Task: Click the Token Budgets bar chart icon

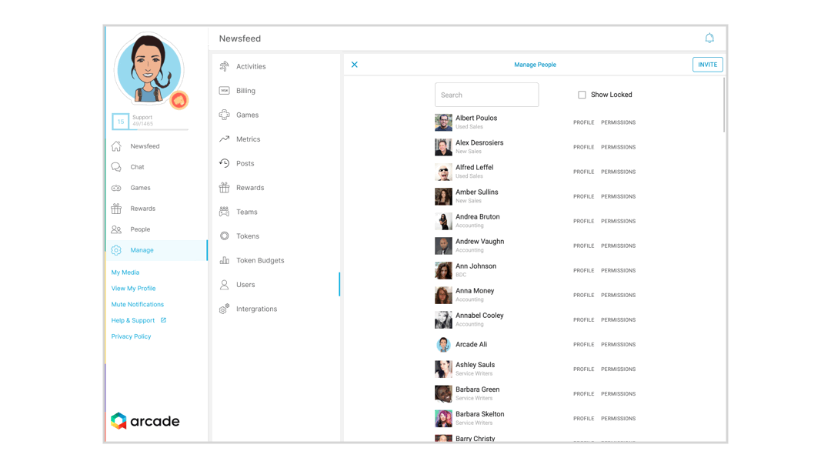Action: click(x=224, y=260)
